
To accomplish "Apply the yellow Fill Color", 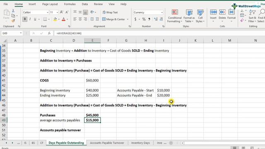I will [x=55, y=19].
